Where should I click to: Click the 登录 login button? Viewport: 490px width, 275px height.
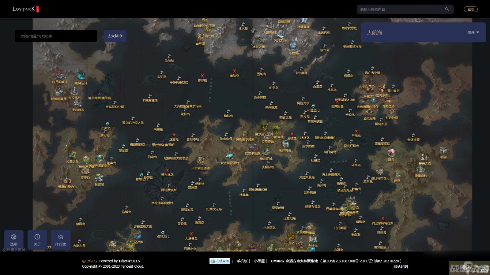[471, 9]
